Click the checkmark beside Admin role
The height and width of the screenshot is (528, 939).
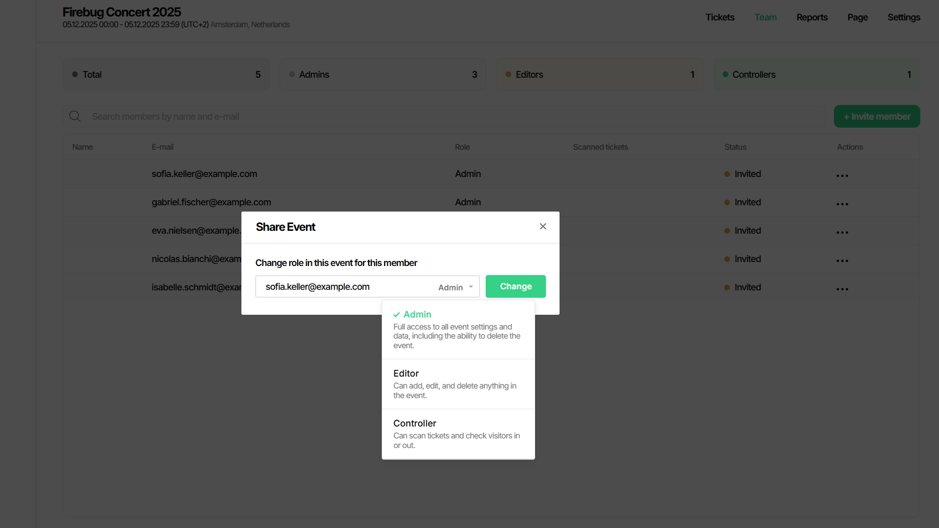(398, 314)
